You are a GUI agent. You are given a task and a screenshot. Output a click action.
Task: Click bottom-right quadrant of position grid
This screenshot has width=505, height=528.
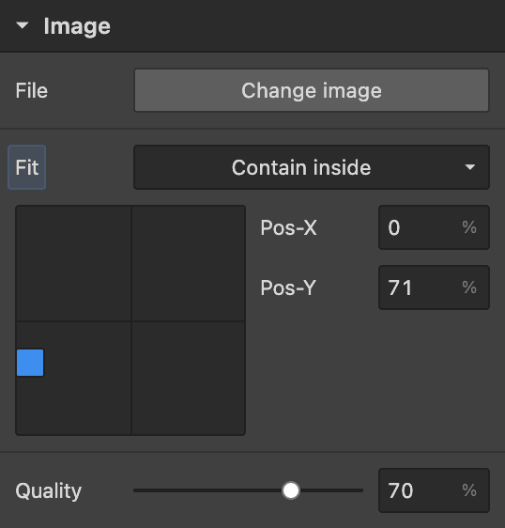point(188,379)
